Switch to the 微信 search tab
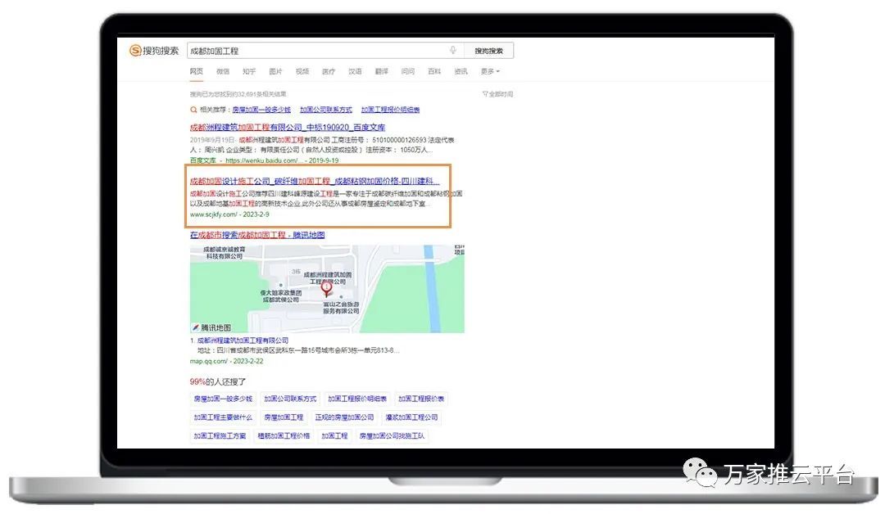 point(223,72)
